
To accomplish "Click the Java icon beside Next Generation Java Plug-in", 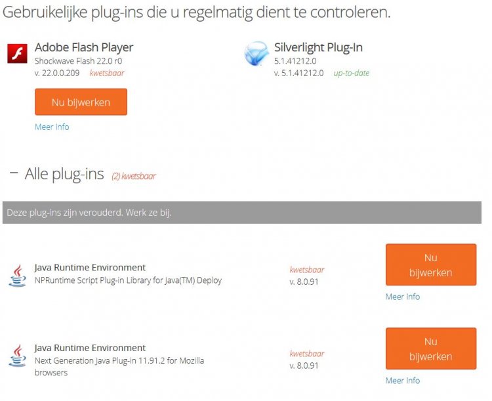I will pos(17,355).
